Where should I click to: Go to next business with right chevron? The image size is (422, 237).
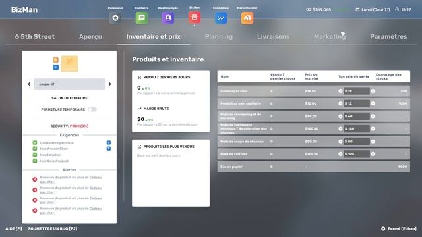(110, 84)
